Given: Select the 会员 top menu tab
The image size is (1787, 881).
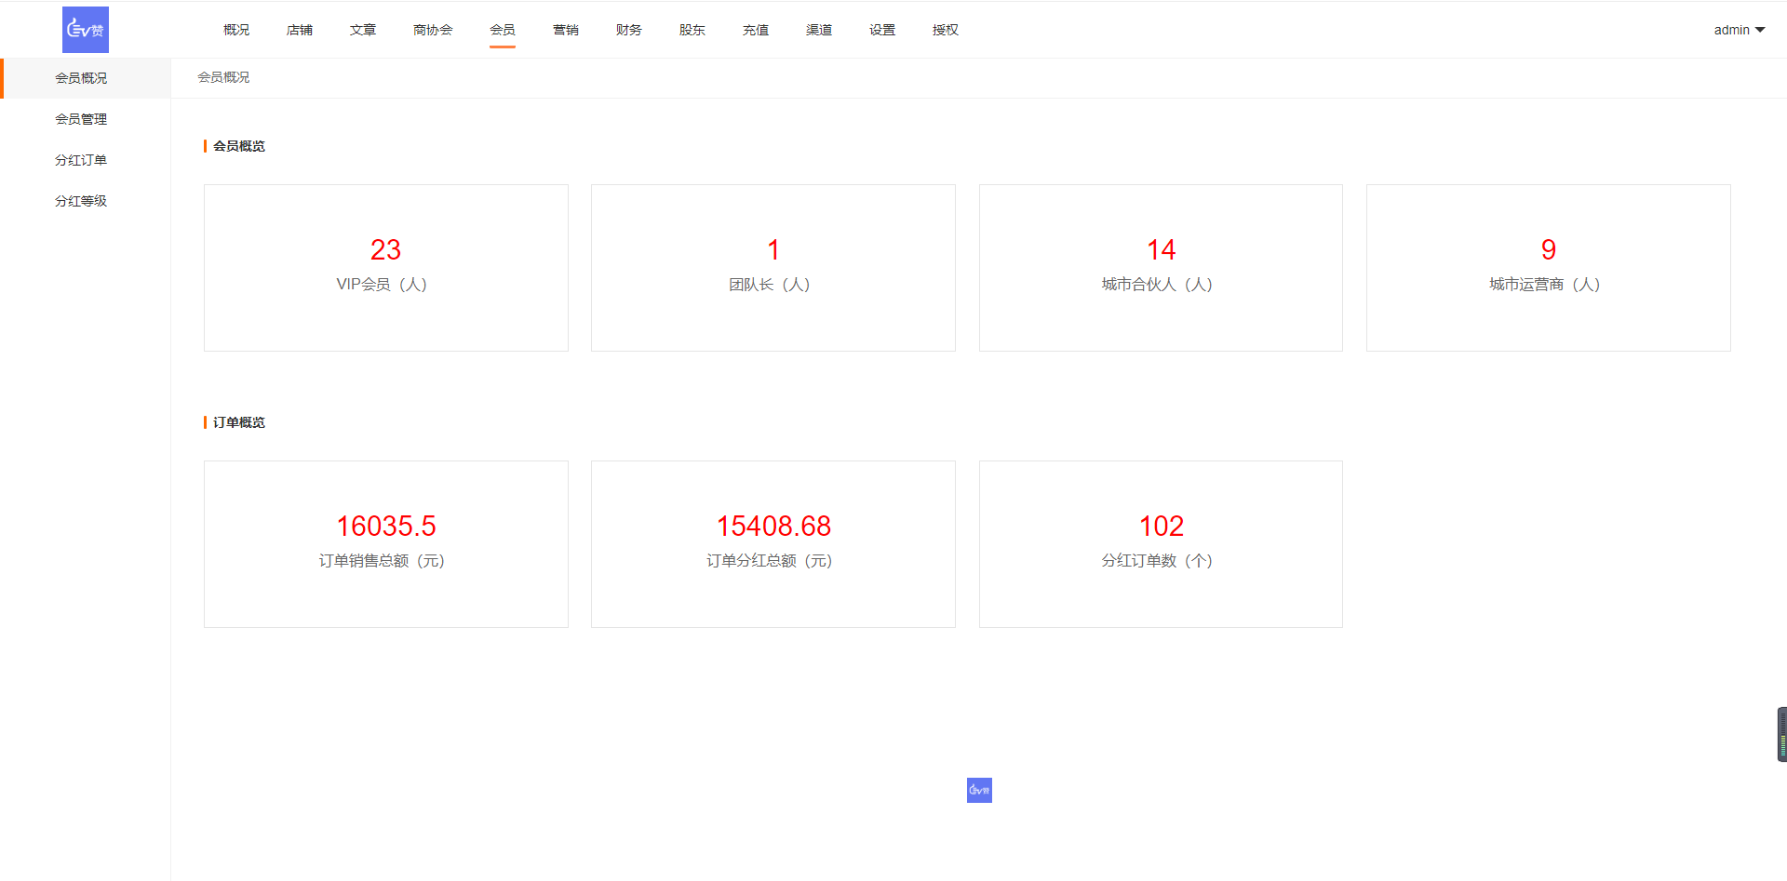Looking at the screenshot, I should tap(503, 30).
